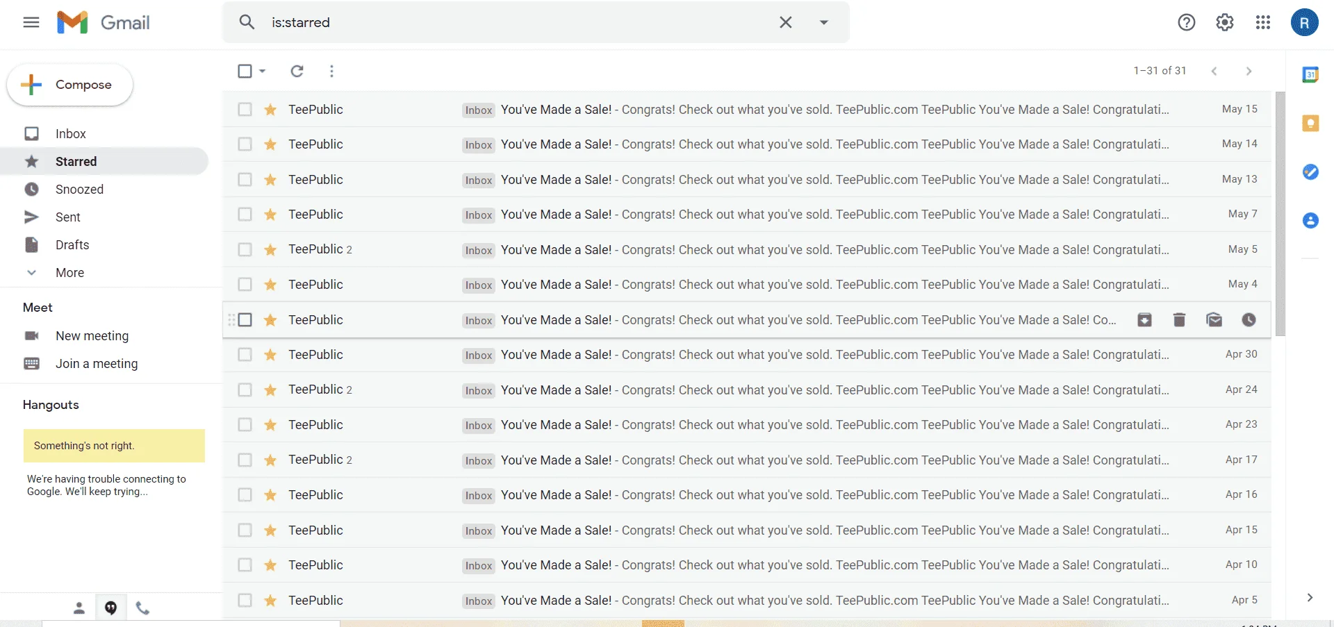Image resolution: width=1334 pixels, height=627 pixels.
Task: Open the Starred folder
Action: 104,161
